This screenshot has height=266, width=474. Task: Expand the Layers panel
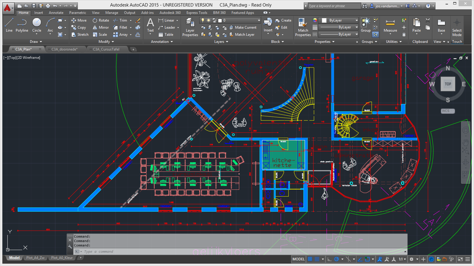click(x=221, y=42)
